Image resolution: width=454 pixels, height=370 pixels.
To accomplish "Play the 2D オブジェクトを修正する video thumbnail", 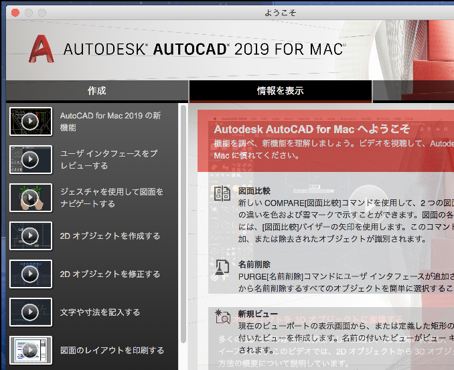I will click(31, 274).
